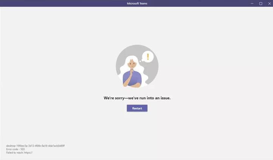
Task: Close the Microsoft Teams window
Action: tap(269, 3)
